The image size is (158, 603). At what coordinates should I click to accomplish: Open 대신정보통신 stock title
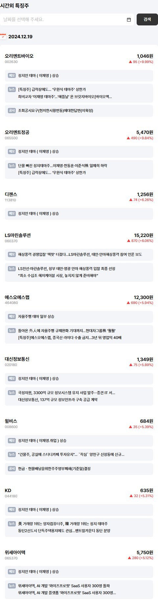pos(17,359)
